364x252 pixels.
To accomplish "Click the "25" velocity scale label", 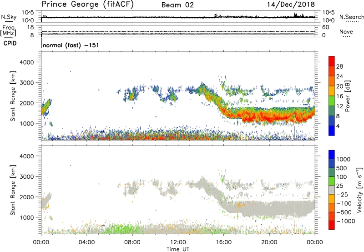I will [339, 186].
